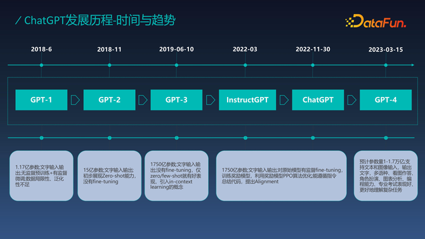Viewport: 425px width, 239px height.
Task: Click the timeline dot beneath date 2018-6
Action: click(41, 65)
